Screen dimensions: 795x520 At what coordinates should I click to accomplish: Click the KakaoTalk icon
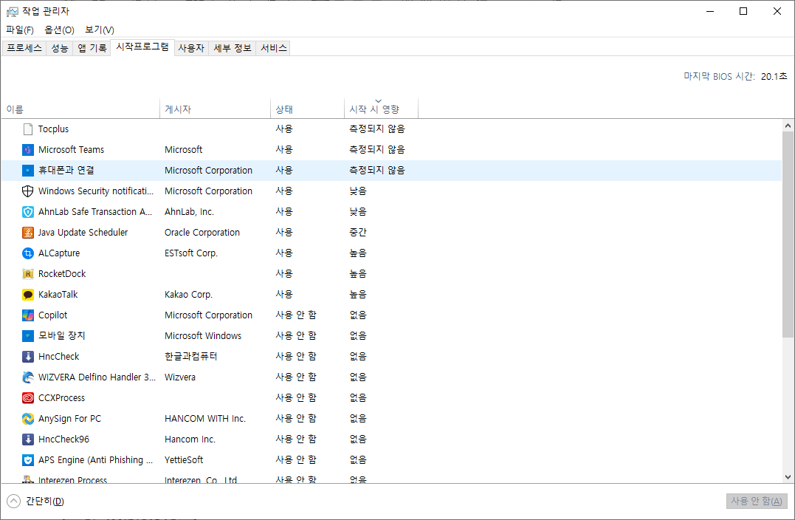click(28, 295)
